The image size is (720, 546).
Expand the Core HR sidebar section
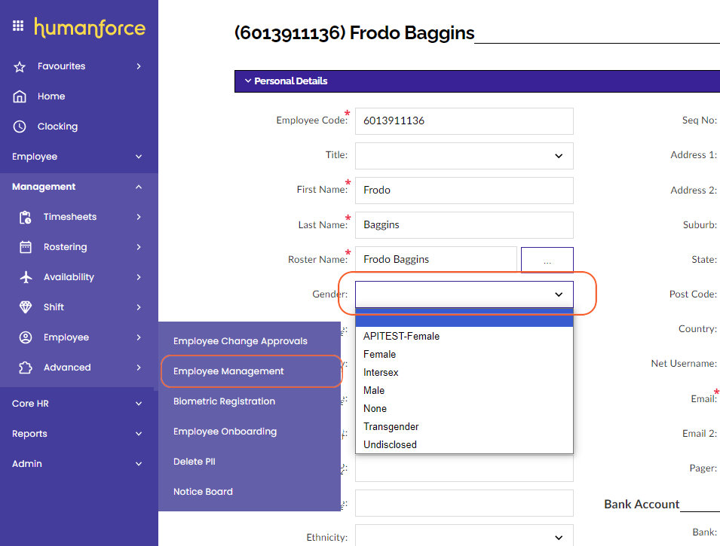138,404
